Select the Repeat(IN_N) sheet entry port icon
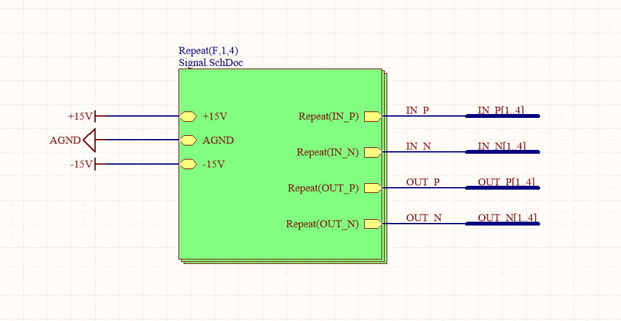The image size is (621, 321). click(372, 152)
